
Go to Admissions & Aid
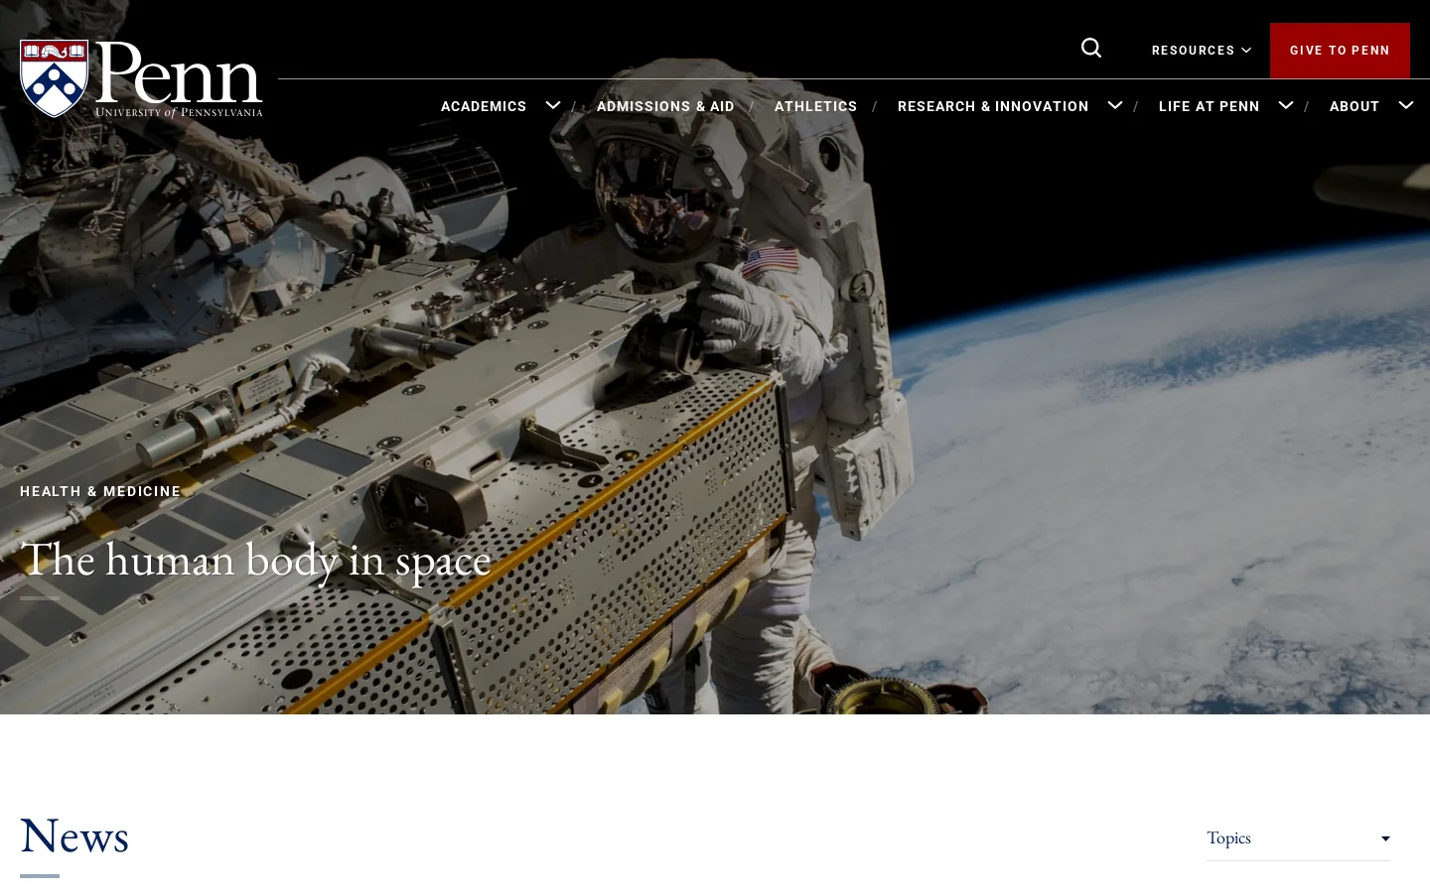pyautogui.click(x=665, y=106)
